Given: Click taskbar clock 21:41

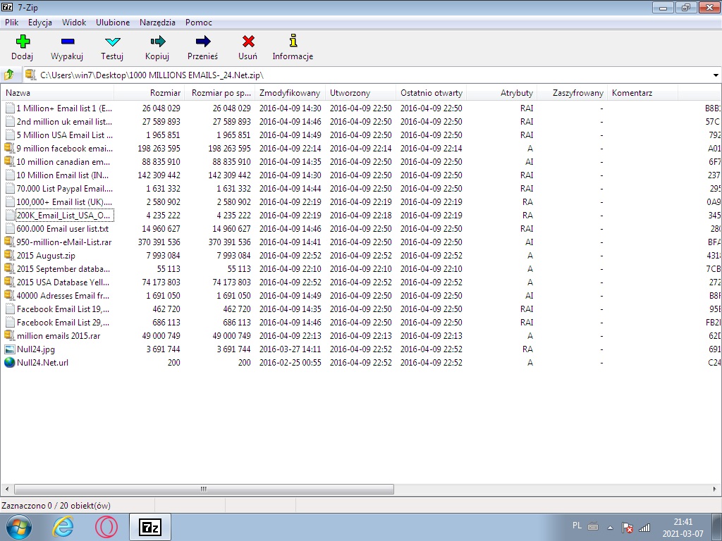Looking at the screenshot, I should [x=683, y=522].
